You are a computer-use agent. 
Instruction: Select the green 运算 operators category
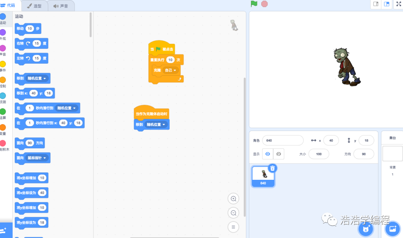[x=3, y=112]
